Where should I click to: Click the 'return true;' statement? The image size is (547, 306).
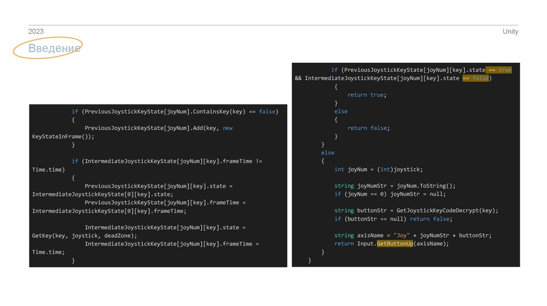tap(367, 95)
